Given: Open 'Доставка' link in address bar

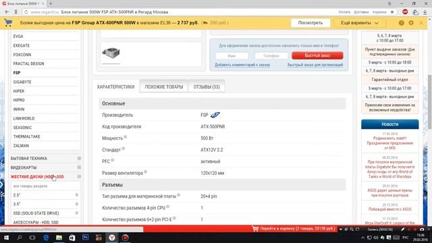Looking at the screenshot, I should (361, 12).
